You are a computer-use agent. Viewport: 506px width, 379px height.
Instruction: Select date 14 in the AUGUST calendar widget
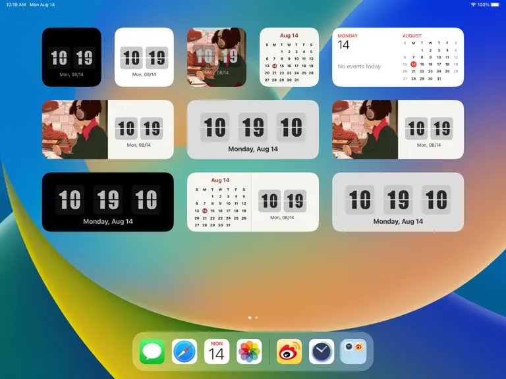coord(413,64)
